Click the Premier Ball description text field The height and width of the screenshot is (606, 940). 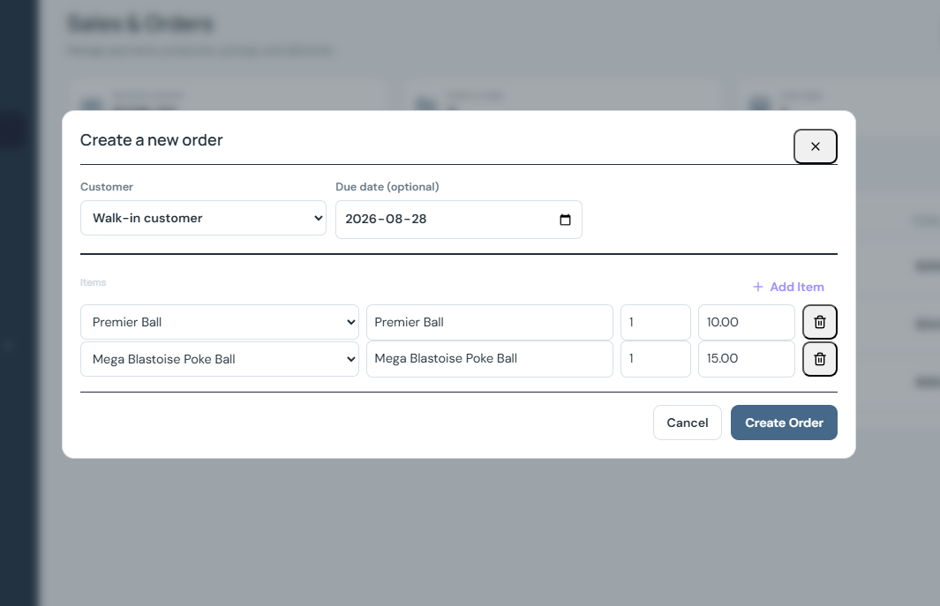(490, 323)
